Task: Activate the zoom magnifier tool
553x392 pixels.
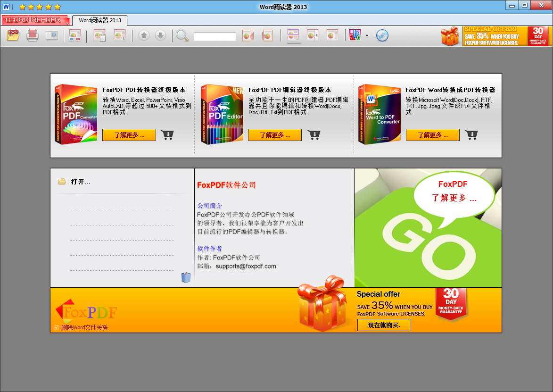Action: pos(182,36)
